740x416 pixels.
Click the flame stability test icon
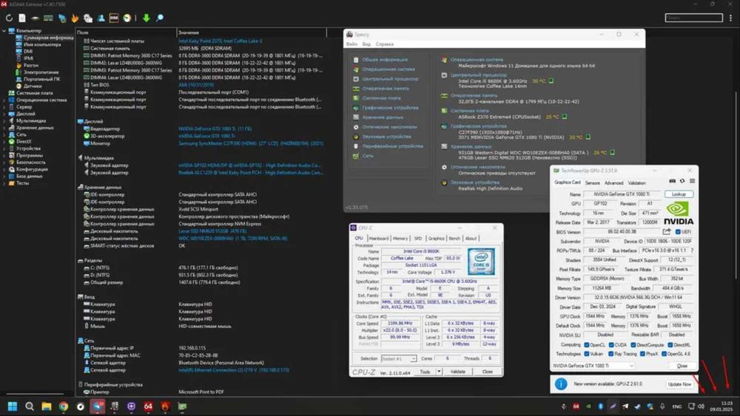coord(75,18)
